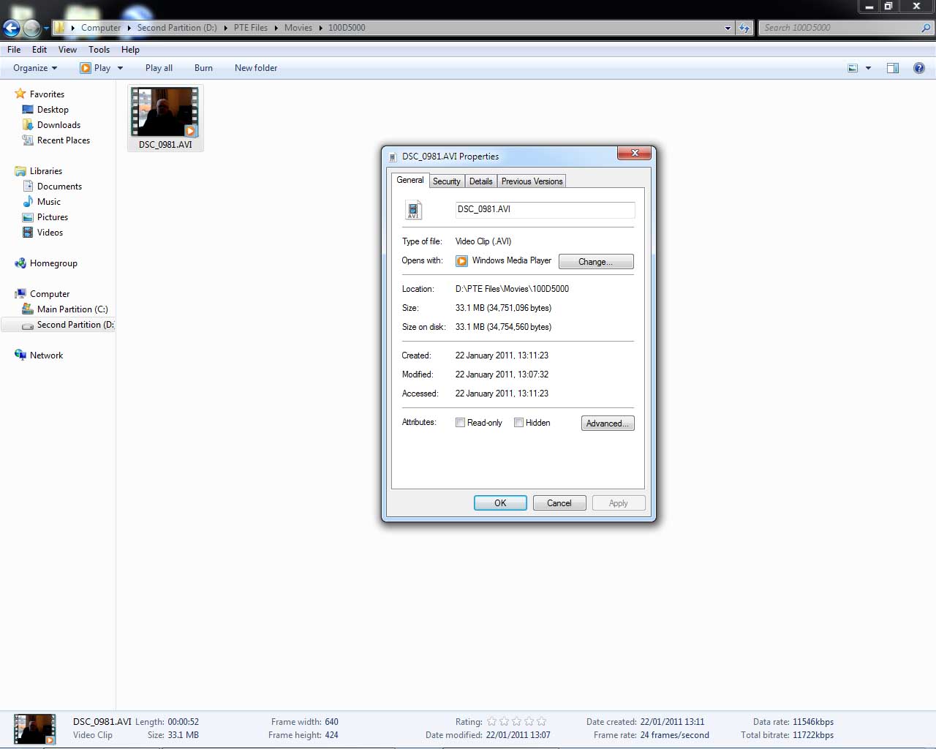Image resolution: width=936 pixels, height=749 pixels.
Task: Click the Change your view icon
Action: (853, 68)
